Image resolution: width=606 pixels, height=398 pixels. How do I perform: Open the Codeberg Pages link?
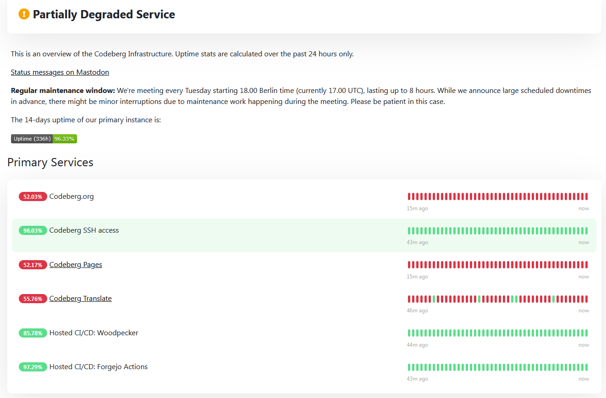click(76, 265)
